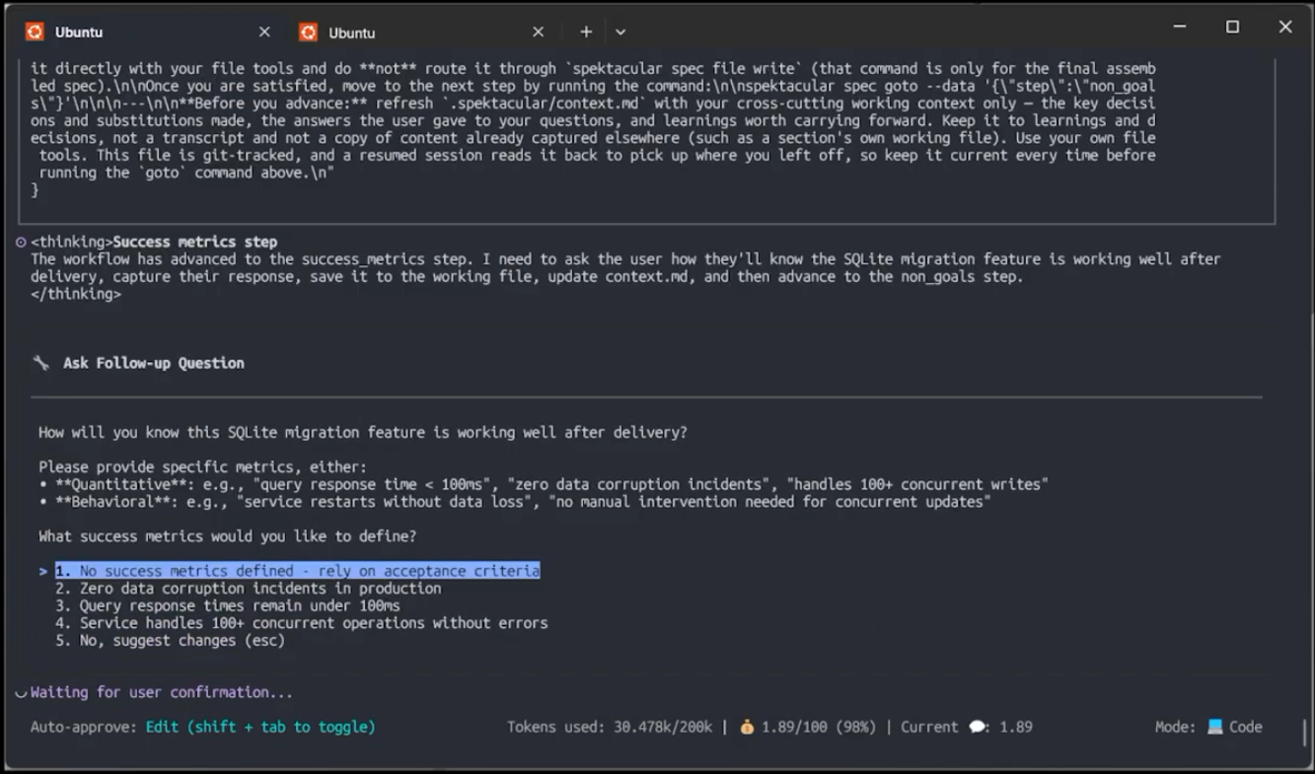Click the speech bubble icon beside Current
The height and width of the screenshot is (774, 1315).
coord(978,727)
